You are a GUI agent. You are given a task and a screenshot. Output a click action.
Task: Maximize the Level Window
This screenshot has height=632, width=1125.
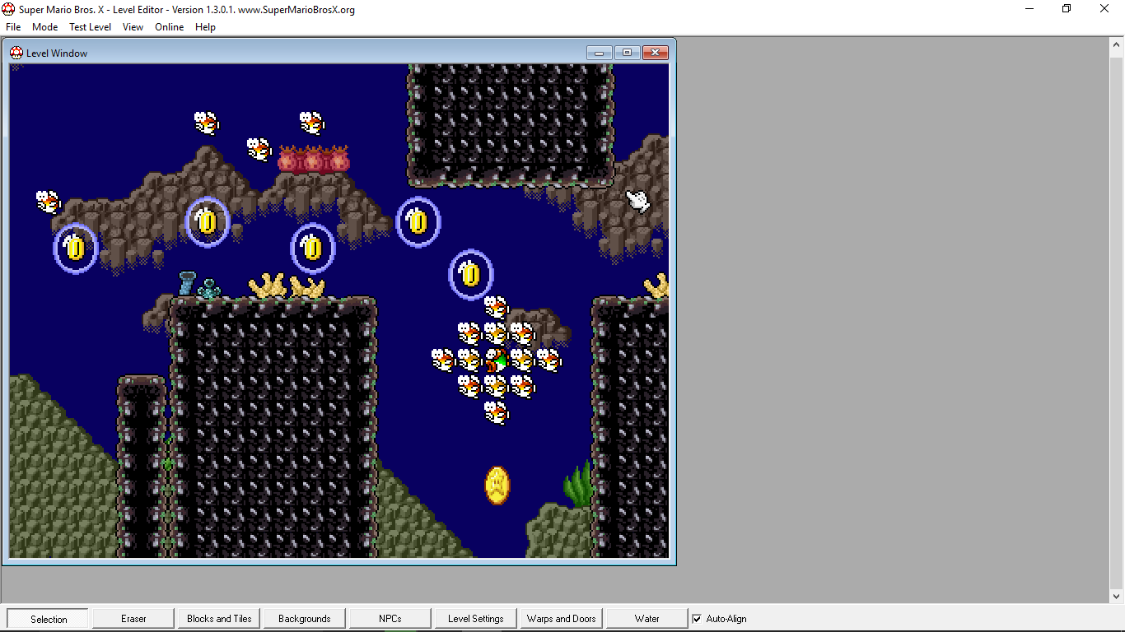[627, 53]
